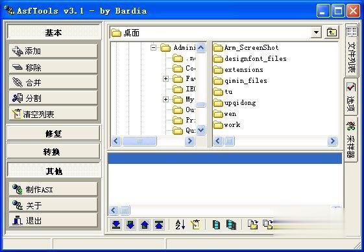Image resolution: width=364 pixels, height=252 pixels.
Task: Open the 转换 section
Action: coord(54,152)
